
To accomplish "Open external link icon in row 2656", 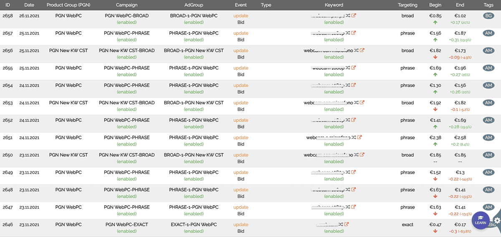I will (362, 50).
